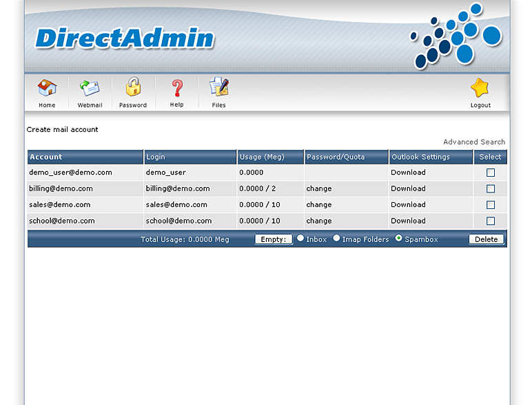
Task: Click change for sales@demo.com
Action: [319, 205]
